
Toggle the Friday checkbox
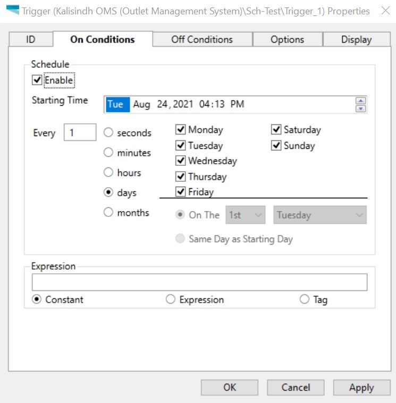click(x=180, y=192)
